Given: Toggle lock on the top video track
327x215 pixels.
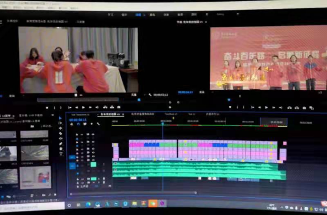Looking at the screenshot, I should click(77, 134).
